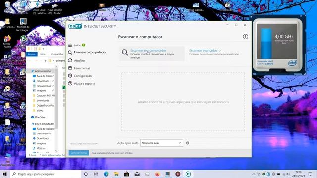This screenshot has height=178, width=317.
Task: Open Monitor de tecnologia desktop icon
Action: [23, 25]
